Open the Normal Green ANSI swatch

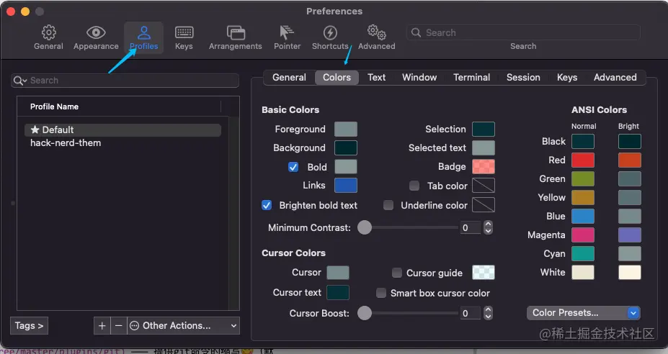(x=583, y=178)
